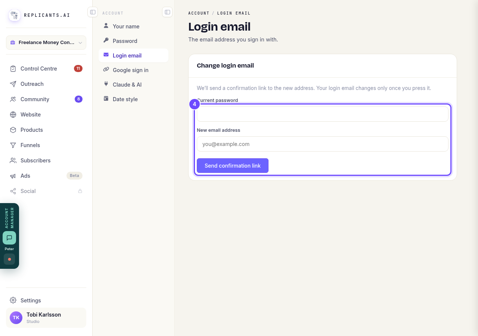Focus the New email address field
This screenshot has height=336, width=478.
tap(323, 144)
